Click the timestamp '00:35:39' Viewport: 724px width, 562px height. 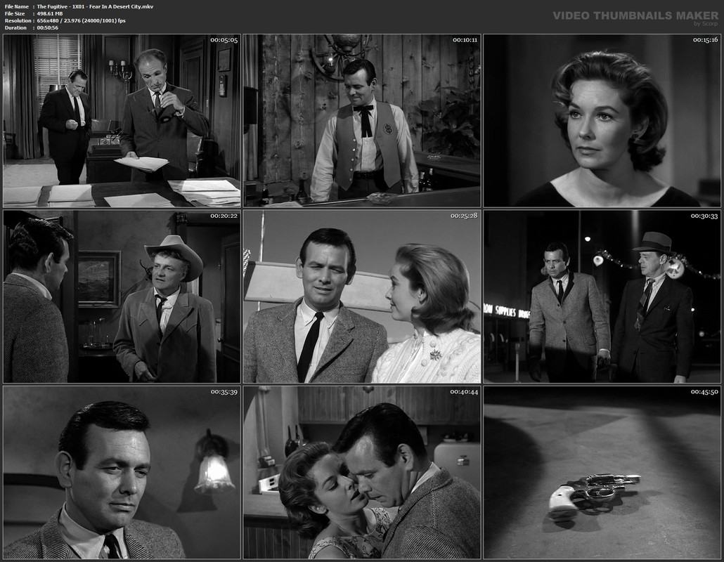click(224, 392)
